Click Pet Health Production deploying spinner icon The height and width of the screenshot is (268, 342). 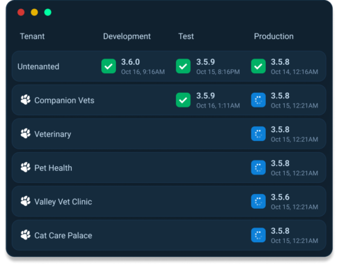[258, 167]
